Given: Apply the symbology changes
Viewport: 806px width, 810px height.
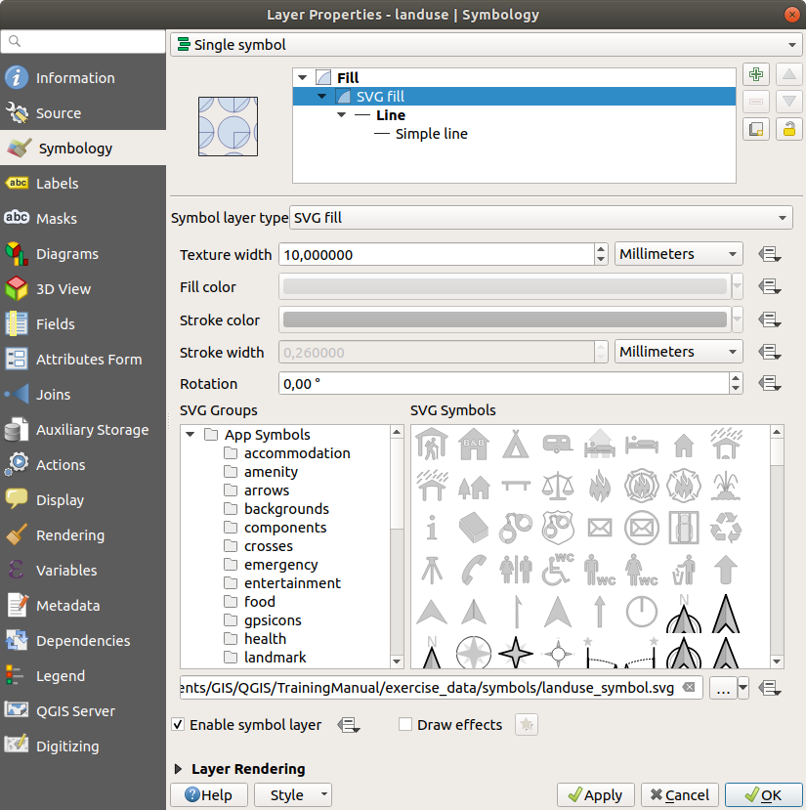Looking at the screenshot, I should coord(595,794).
